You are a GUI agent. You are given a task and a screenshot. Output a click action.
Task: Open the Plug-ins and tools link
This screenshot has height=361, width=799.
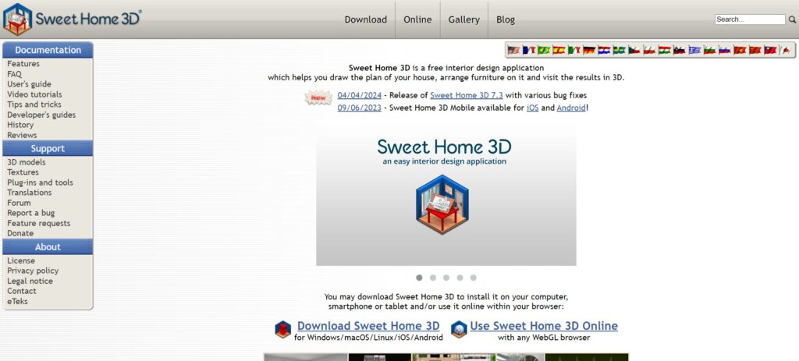40,182
